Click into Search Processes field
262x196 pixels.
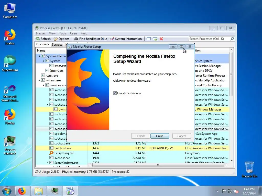210,39
